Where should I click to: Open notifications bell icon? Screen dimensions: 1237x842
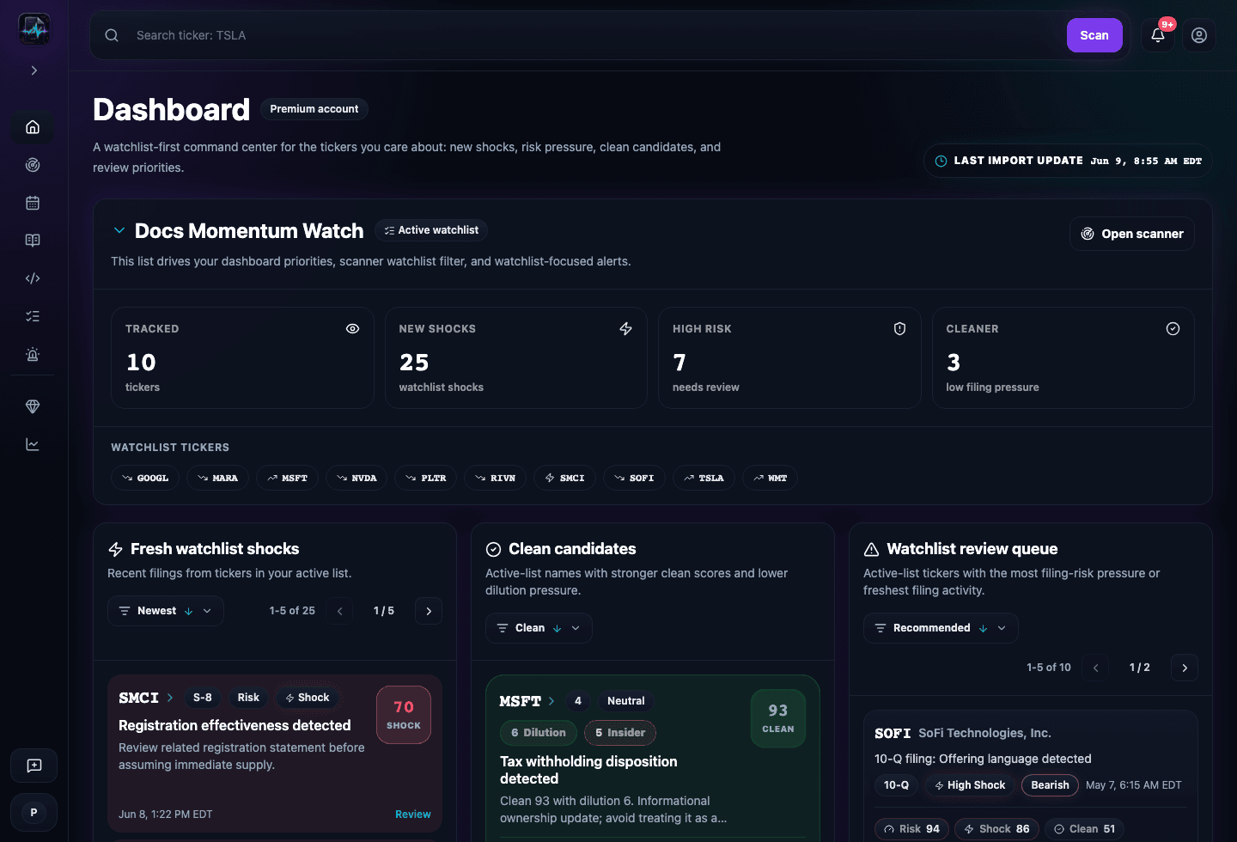tap(1158, 35)
